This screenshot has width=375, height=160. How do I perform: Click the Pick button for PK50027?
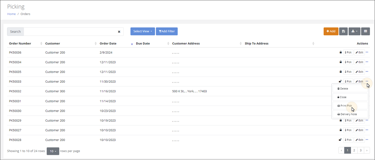tap(348, 130)
